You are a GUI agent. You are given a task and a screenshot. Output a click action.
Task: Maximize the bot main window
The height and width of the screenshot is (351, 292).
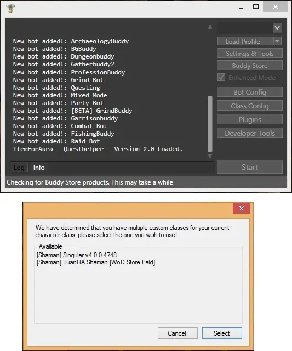point(256,7)
